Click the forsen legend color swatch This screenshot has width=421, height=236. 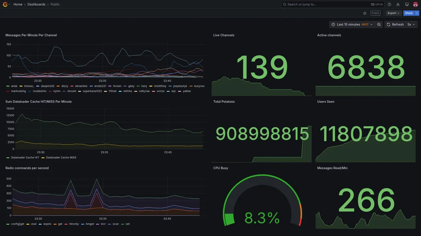click(x=110, y=86)
